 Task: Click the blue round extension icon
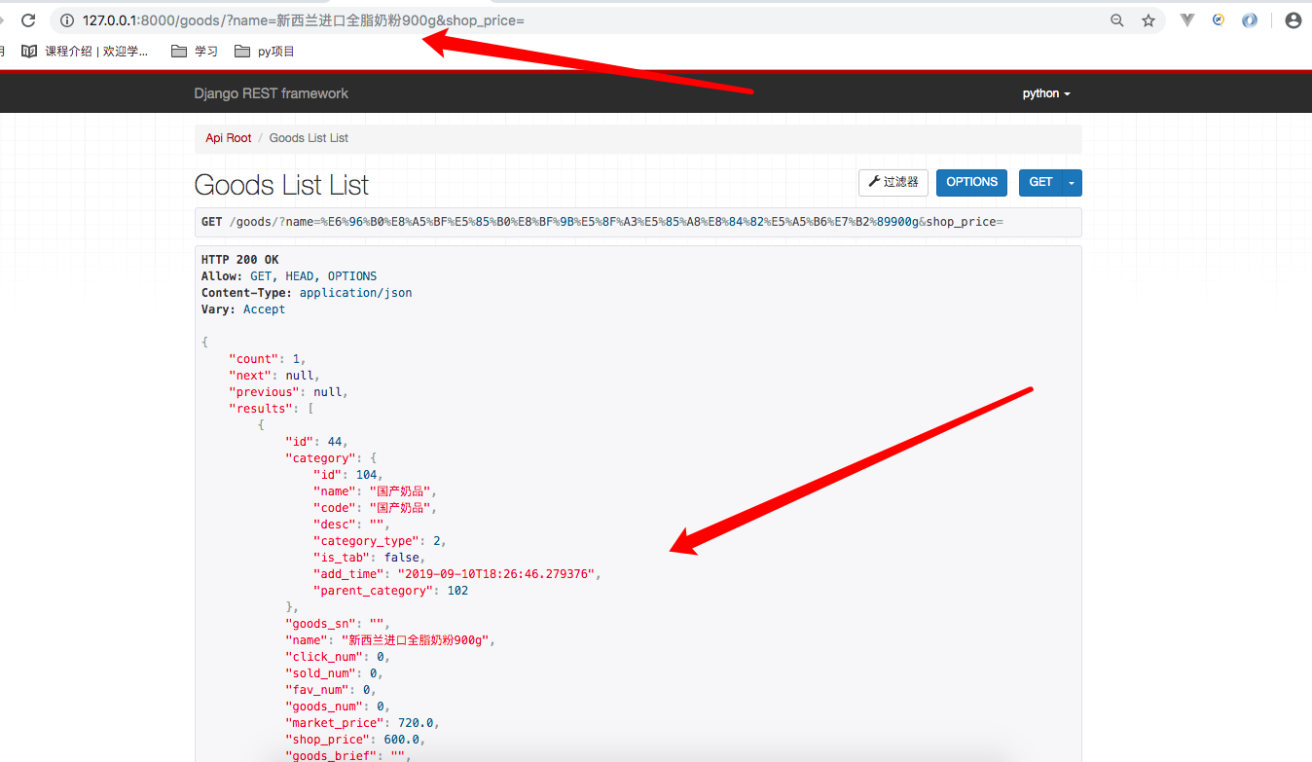(x=1250, y=20)
